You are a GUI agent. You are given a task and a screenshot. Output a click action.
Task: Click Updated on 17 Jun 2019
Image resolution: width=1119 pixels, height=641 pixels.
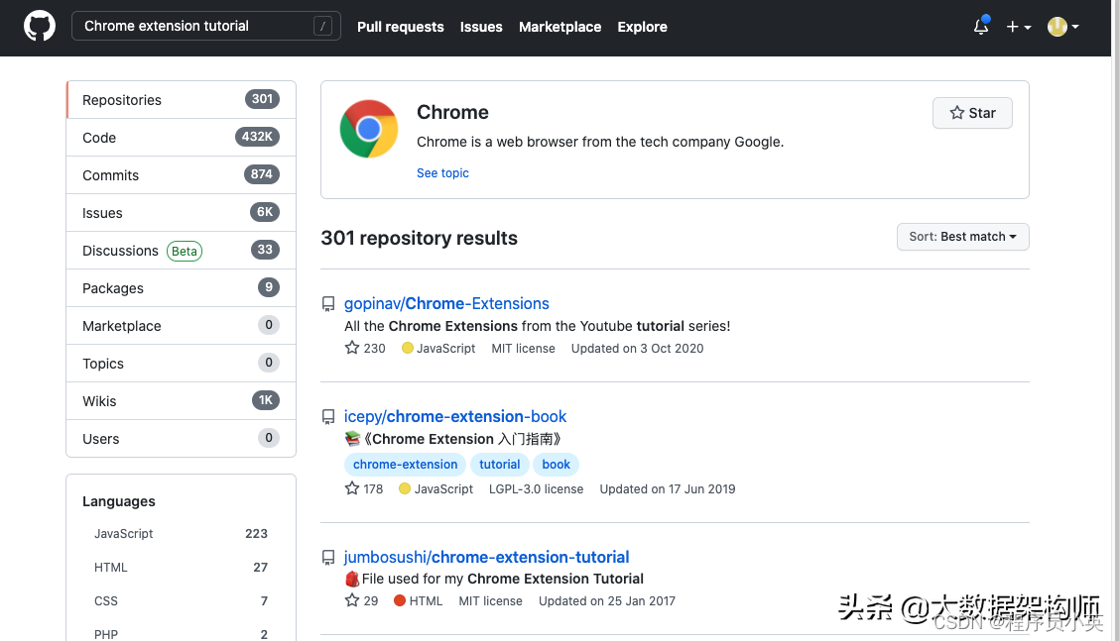tap(668, 489)
